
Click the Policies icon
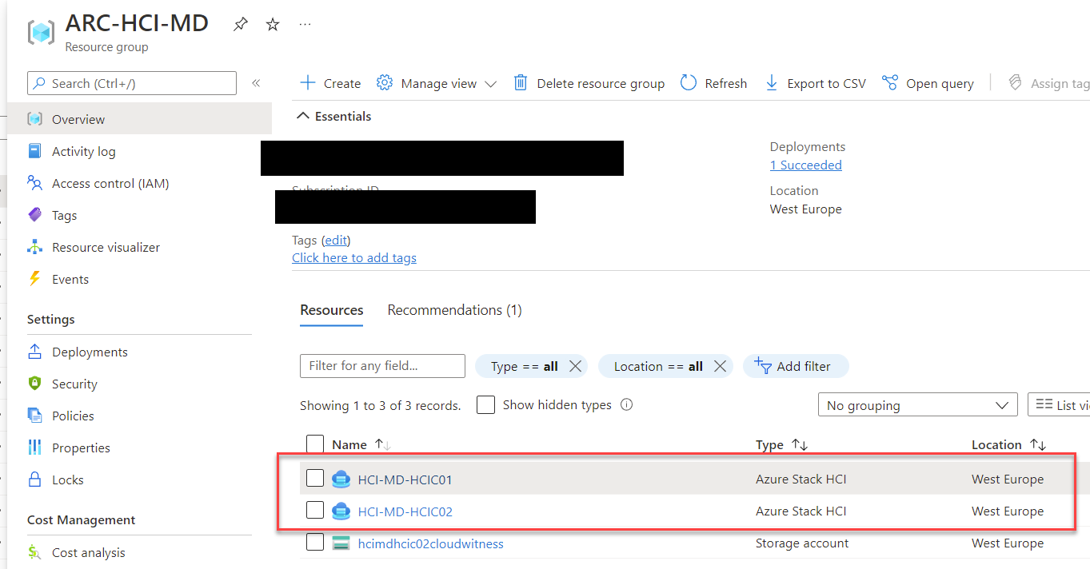coord(34,416)
